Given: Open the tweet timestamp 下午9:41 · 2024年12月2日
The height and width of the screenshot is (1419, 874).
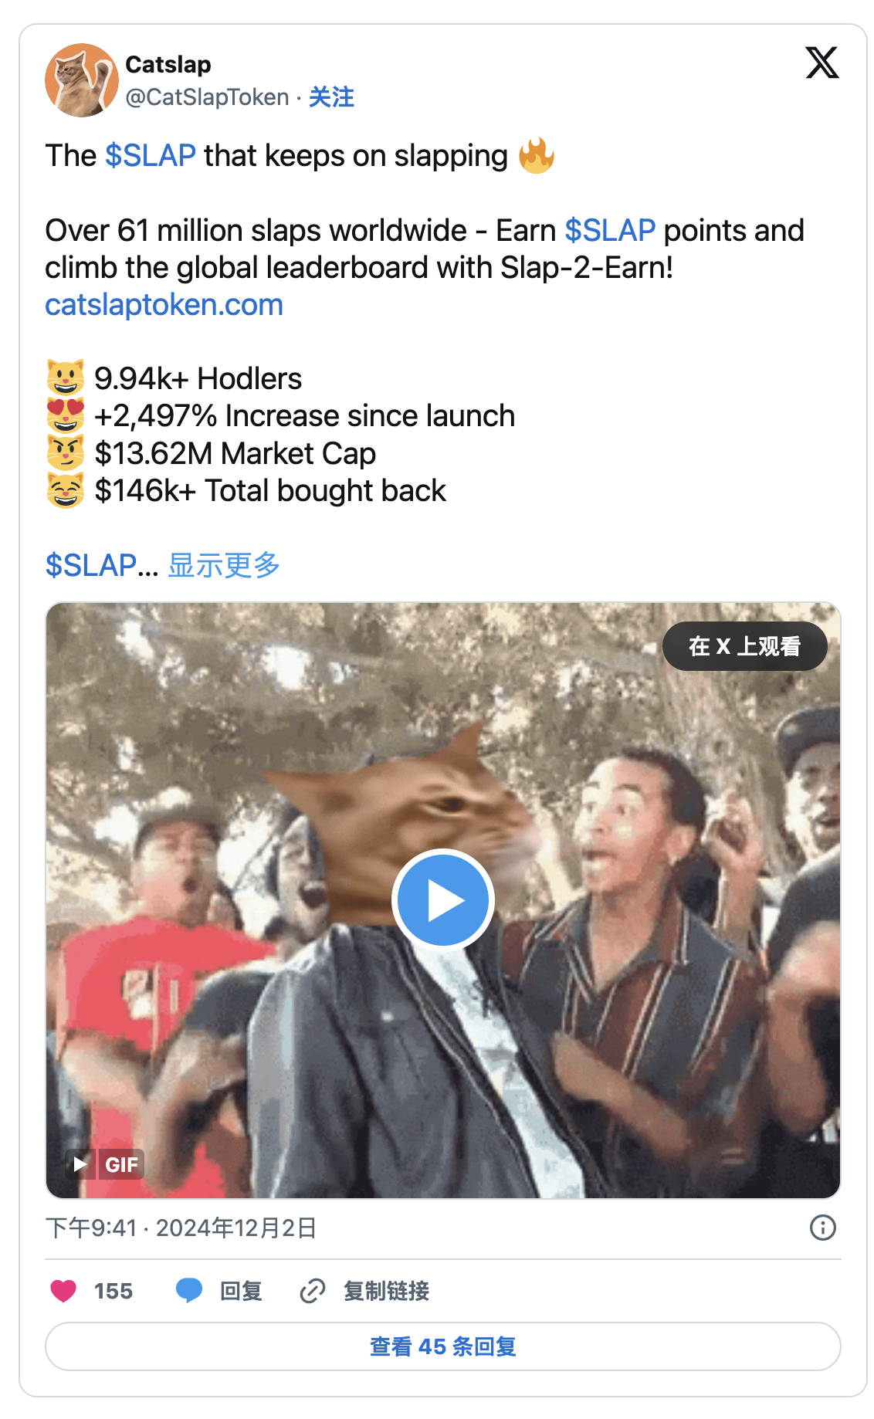Looking at the screenshot, I should click(181, 1228).
